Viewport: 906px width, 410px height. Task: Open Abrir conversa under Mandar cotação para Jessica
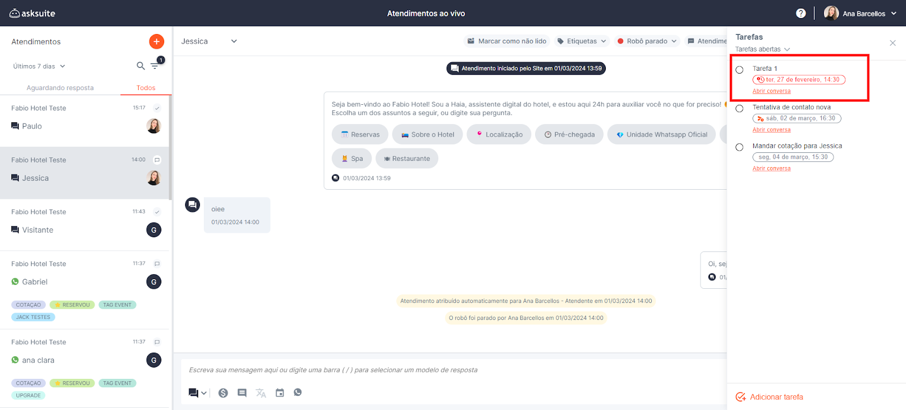pyautogui.click(x=771, y=169)
